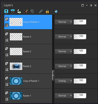Click the auto hide pin icon
Viewport: 98px width, 104px height.
click(x=91, y=5)
